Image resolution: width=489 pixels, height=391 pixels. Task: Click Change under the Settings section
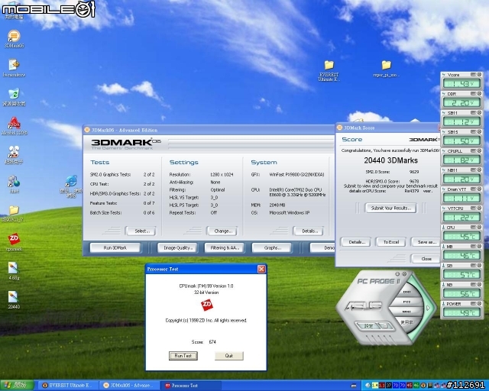tap(222, 231)
